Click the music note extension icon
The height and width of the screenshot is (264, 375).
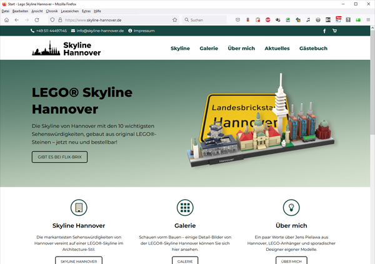[x=308, y=20]
